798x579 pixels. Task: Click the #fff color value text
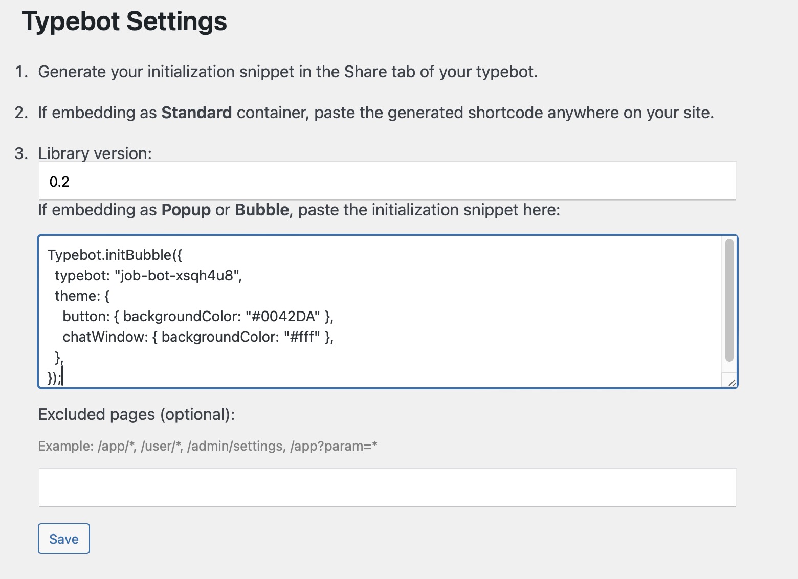[303, 337]
